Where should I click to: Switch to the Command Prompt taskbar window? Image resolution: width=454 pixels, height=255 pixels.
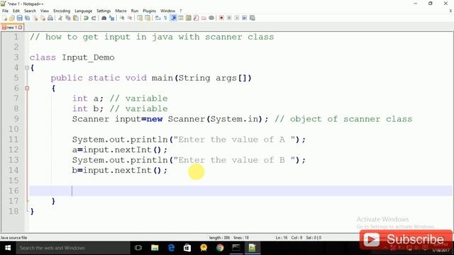[236, 248]
